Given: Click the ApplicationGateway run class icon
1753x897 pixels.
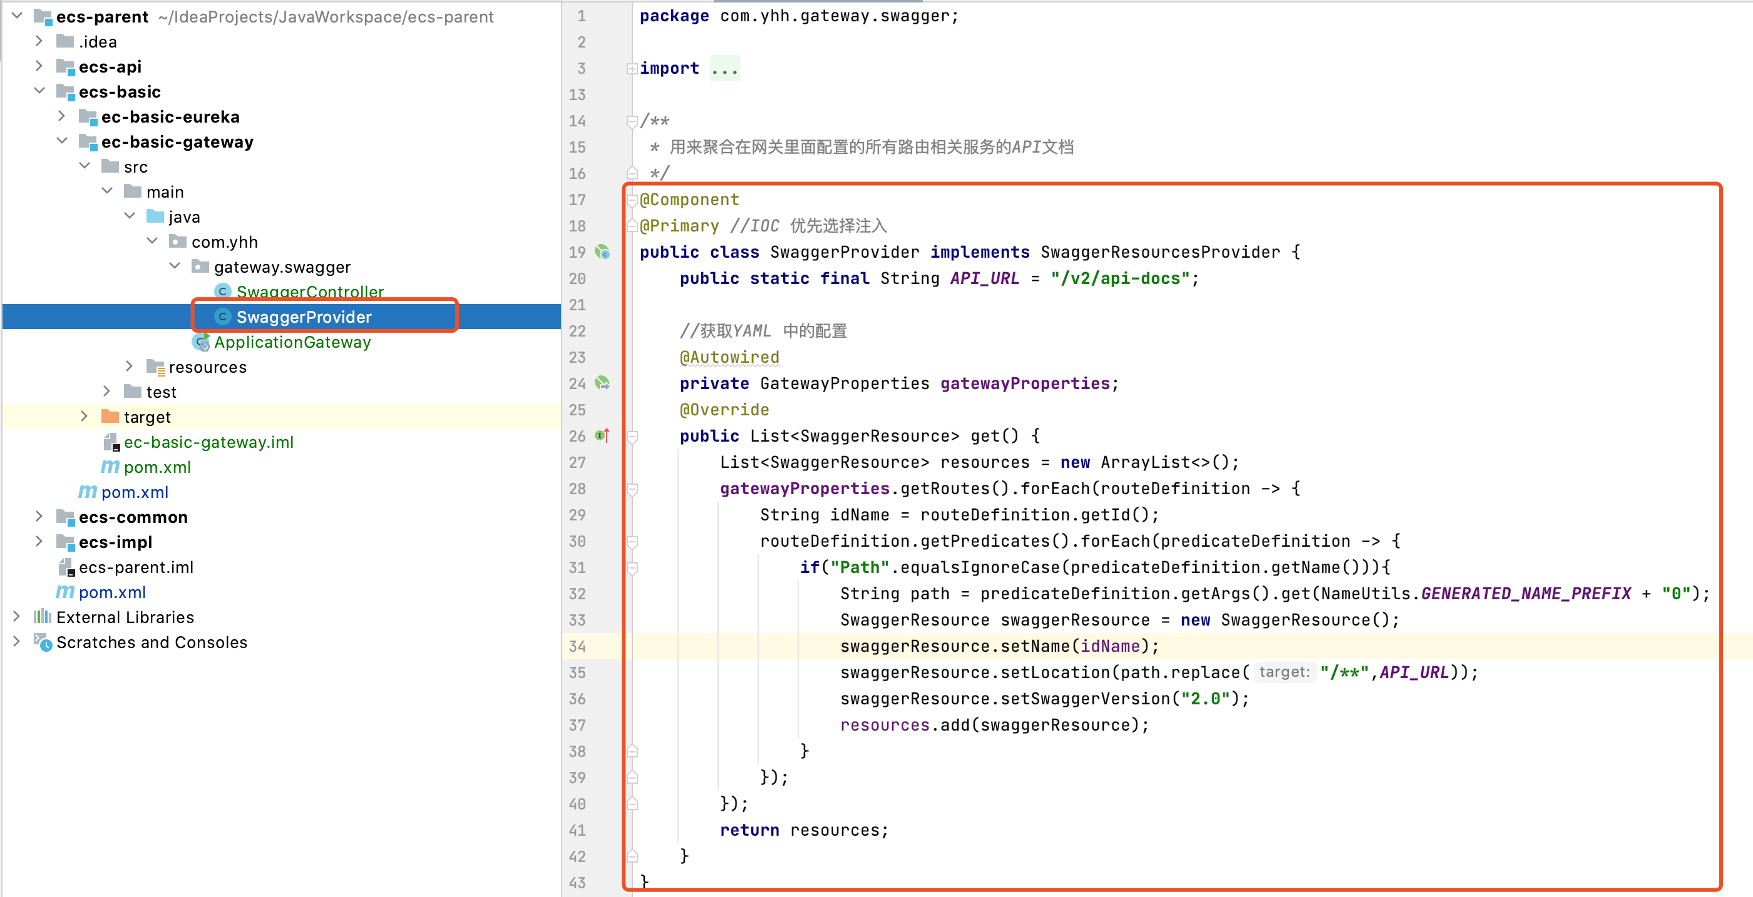Looking at the screenshot, I should tap(201, 342).
